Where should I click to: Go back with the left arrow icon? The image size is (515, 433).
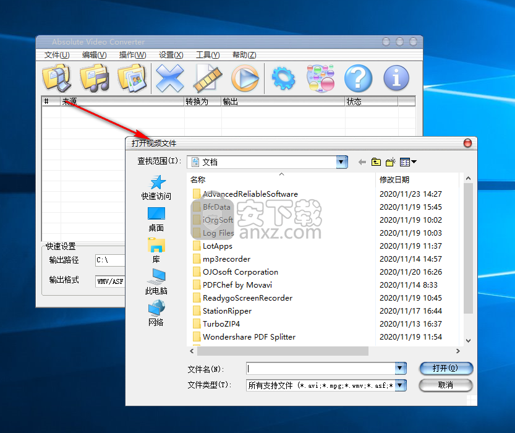coord(362,162)
